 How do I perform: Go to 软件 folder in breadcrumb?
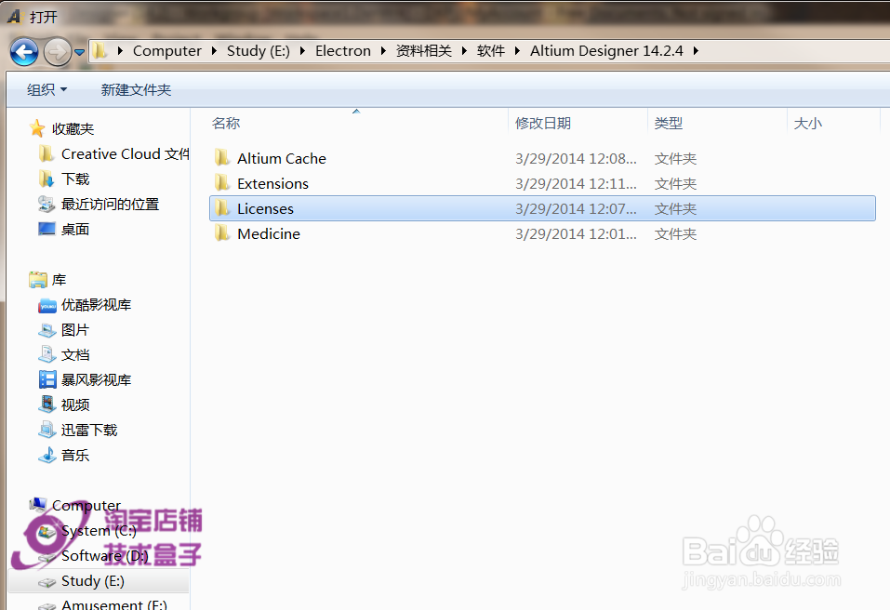point(491,51)
